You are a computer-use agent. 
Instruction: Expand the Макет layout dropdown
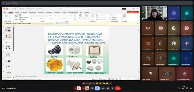click(22, 15)
